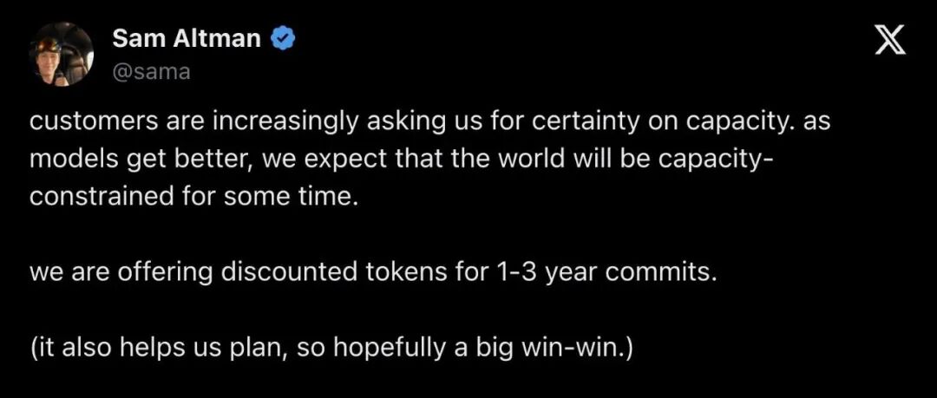This screenshot has width=937, height=398.
Task: Click Sam Altman's profile picture
Action: 61,55
